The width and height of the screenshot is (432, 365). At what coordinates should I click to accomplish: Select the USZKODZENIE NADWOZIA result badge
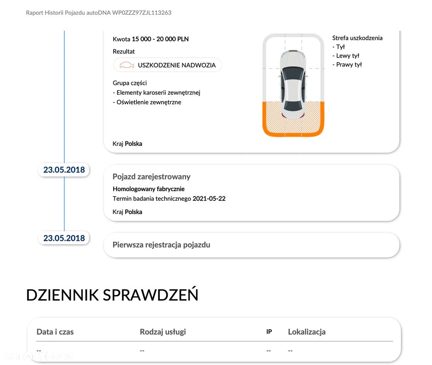(168, 65)
